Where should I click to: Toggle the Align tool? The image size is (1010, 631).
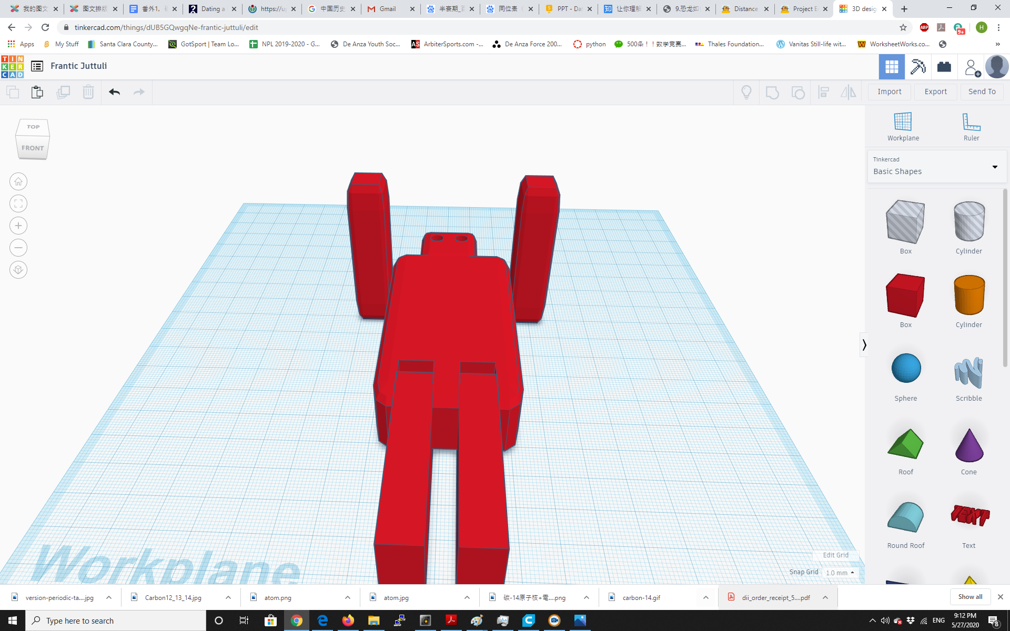coord(823,92)
